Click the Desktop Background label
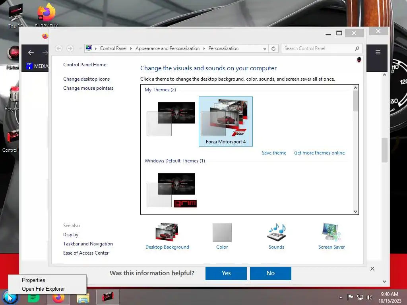The width and height of the screenshot is (407, 305). point(167,247)
